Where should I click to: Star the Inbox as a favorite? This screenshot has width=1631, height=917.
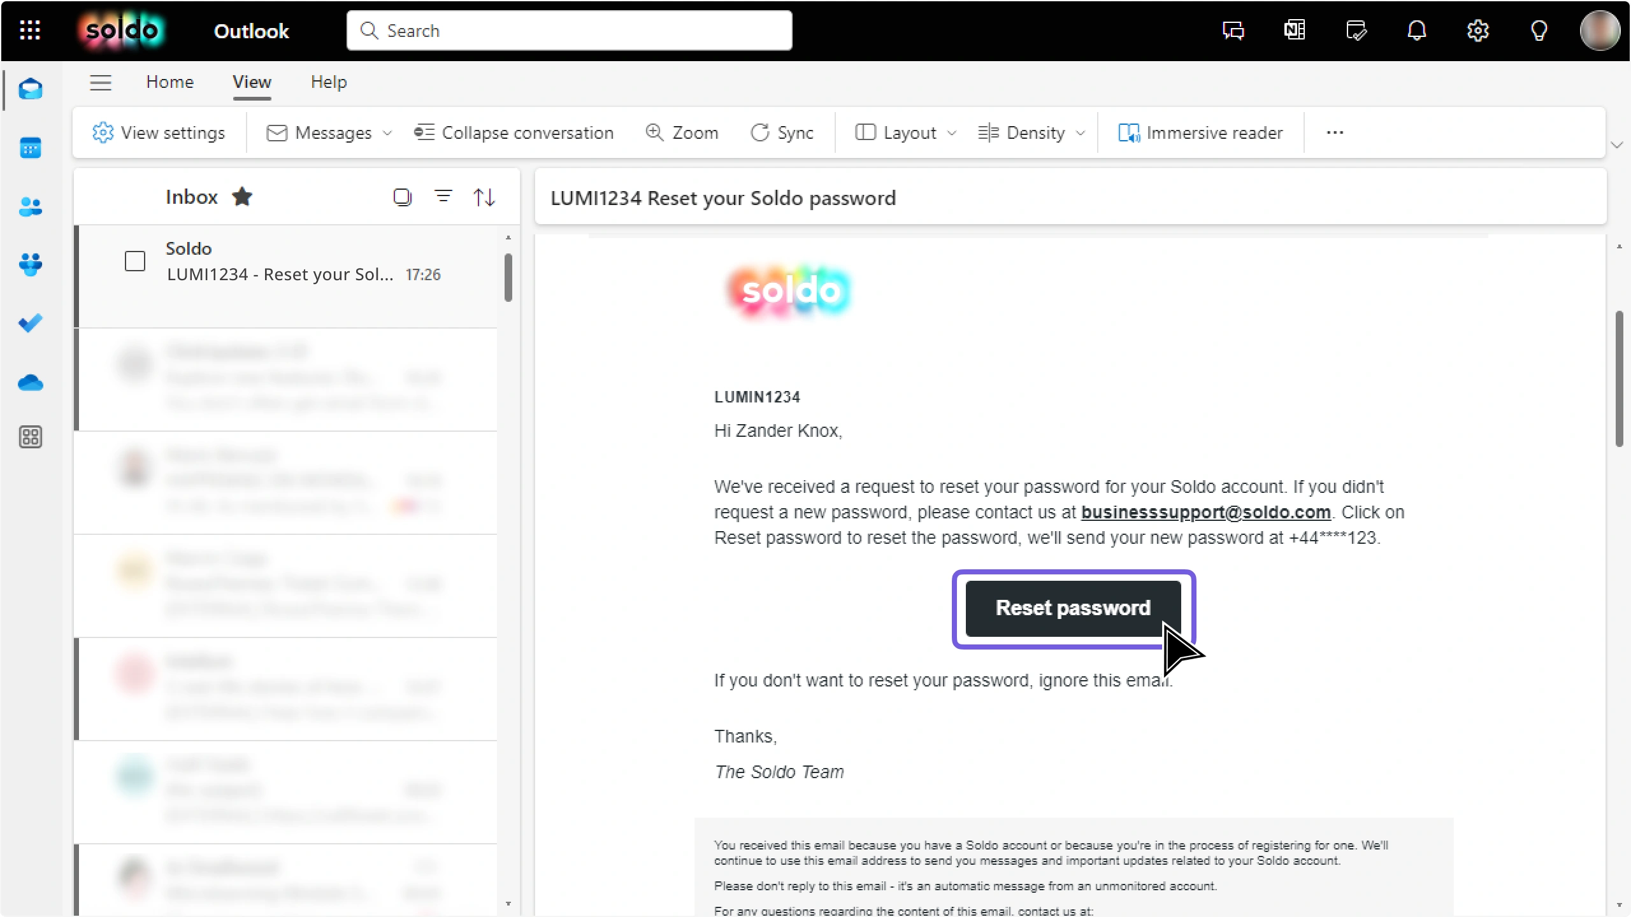[x=243, y=197]
